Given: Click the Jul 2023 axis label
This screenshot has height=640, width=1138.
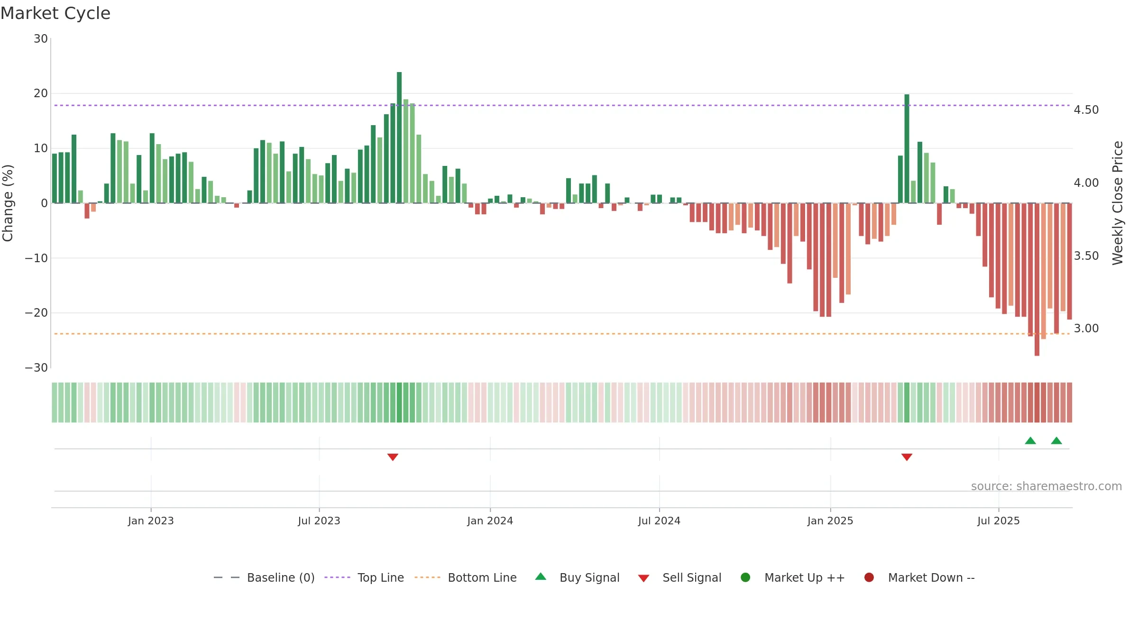Looking at the screenshot, I should pos(319,521).
